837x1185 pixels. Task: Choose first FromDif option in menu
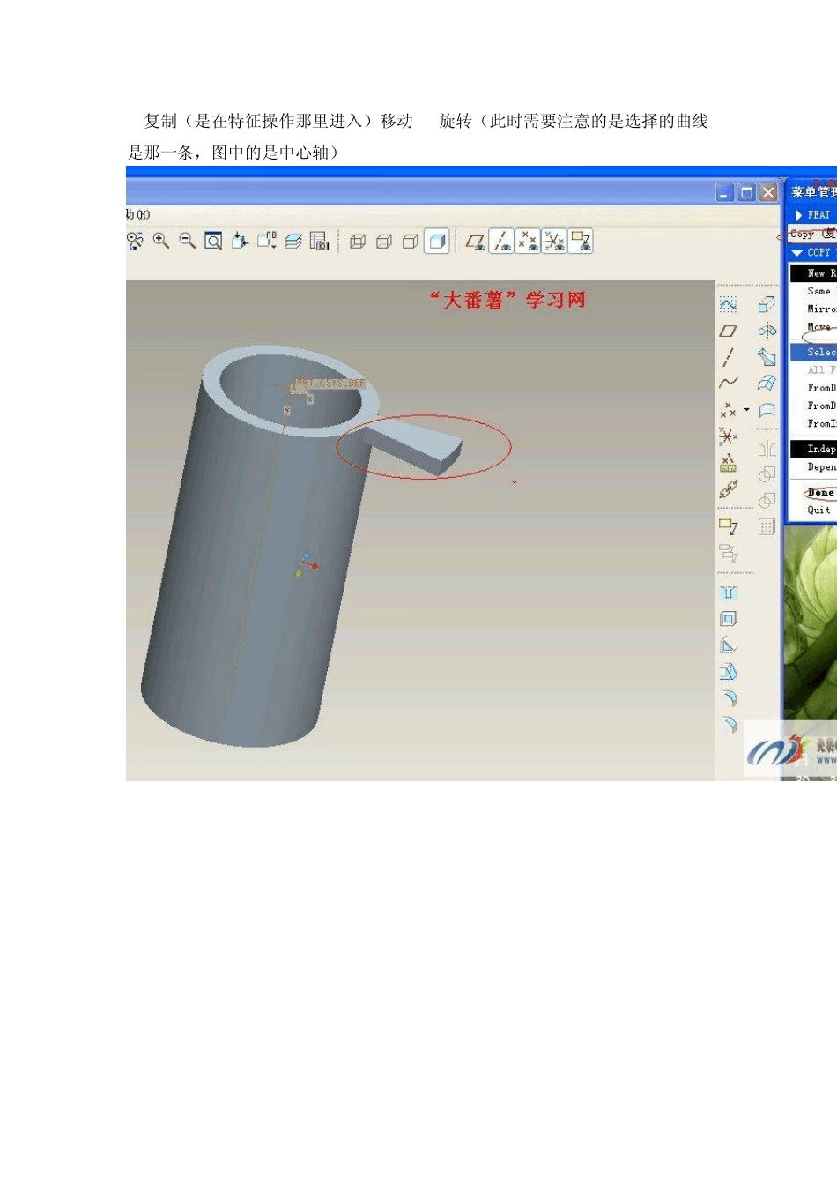click(x=813, y=388)
